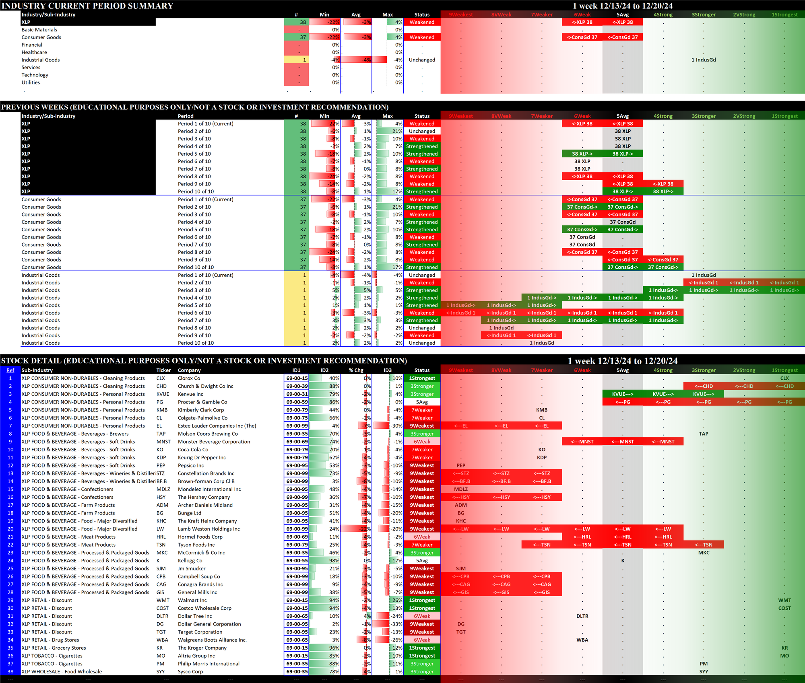Select the Consumer Goods row in the summary
The width and height of the screenshot is (805, 683).
41,37
